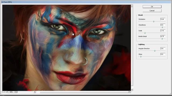Click the Bristle Detail label
This screenshot has width=172, height=96.
tap(143, 36)
